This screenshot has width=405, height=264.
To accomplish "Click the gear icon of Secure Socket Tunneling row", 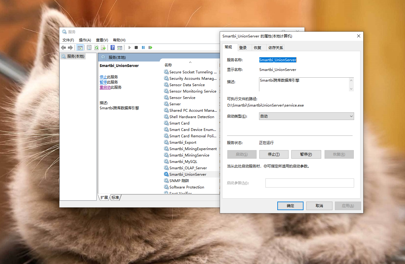I will tap(166, 72).
